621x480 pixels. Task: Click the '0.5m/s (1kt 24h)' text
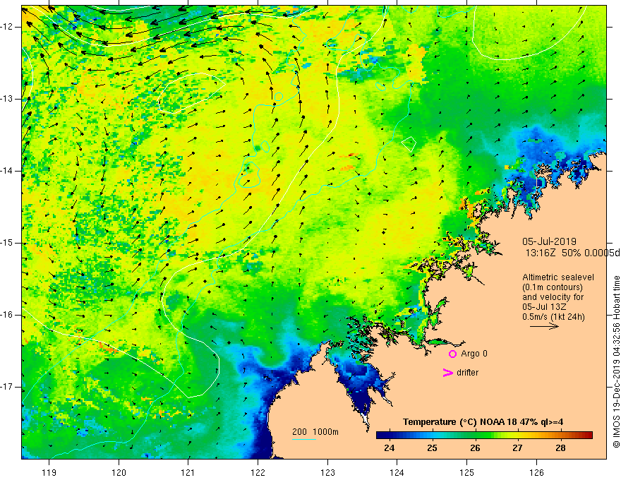coord(553,317)
